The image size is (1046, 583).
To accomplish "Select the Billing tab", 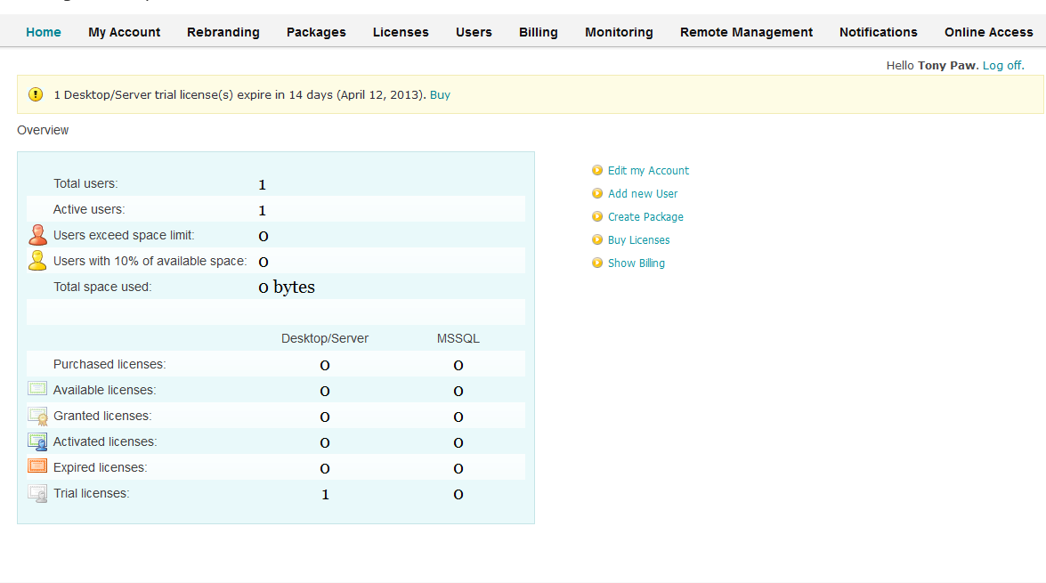I will 539,32.
